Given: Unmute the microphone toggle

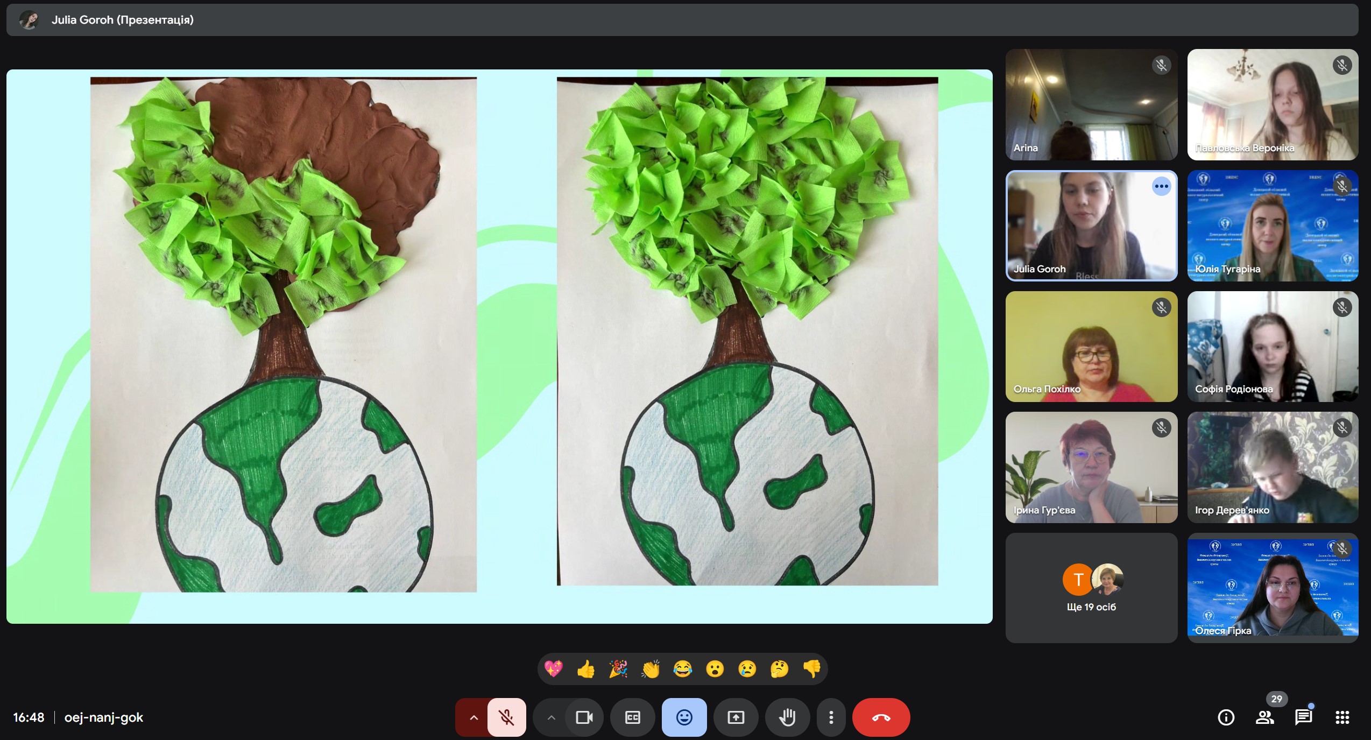Looking at the screenshot, I should (x=506, y=717).
